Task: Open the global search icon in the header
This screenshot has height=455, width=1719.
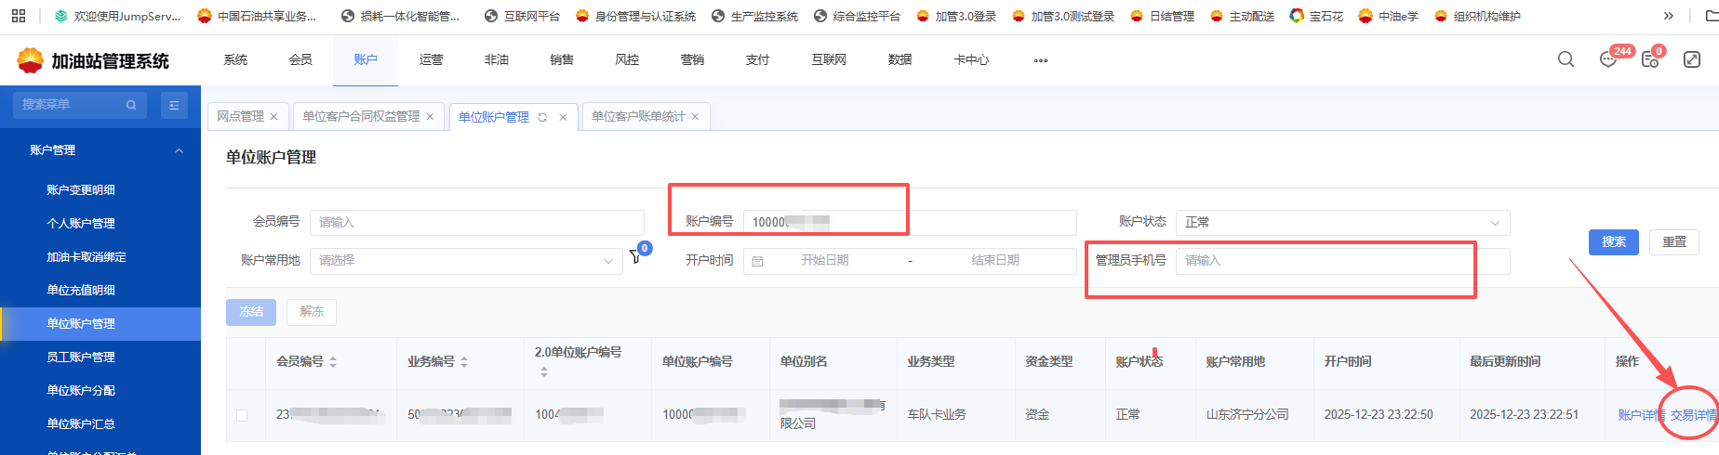Action: click(1566, 59)
